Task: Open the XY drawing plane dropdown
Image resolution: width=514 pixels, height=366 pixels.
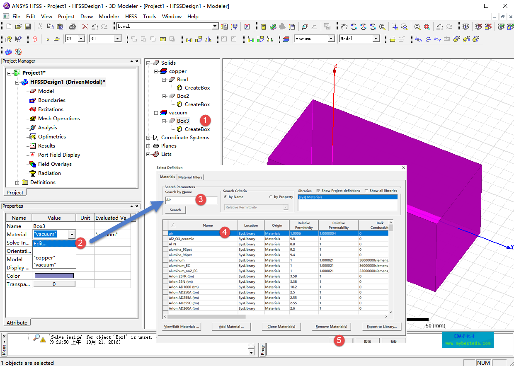Action: tap(81, 39)
